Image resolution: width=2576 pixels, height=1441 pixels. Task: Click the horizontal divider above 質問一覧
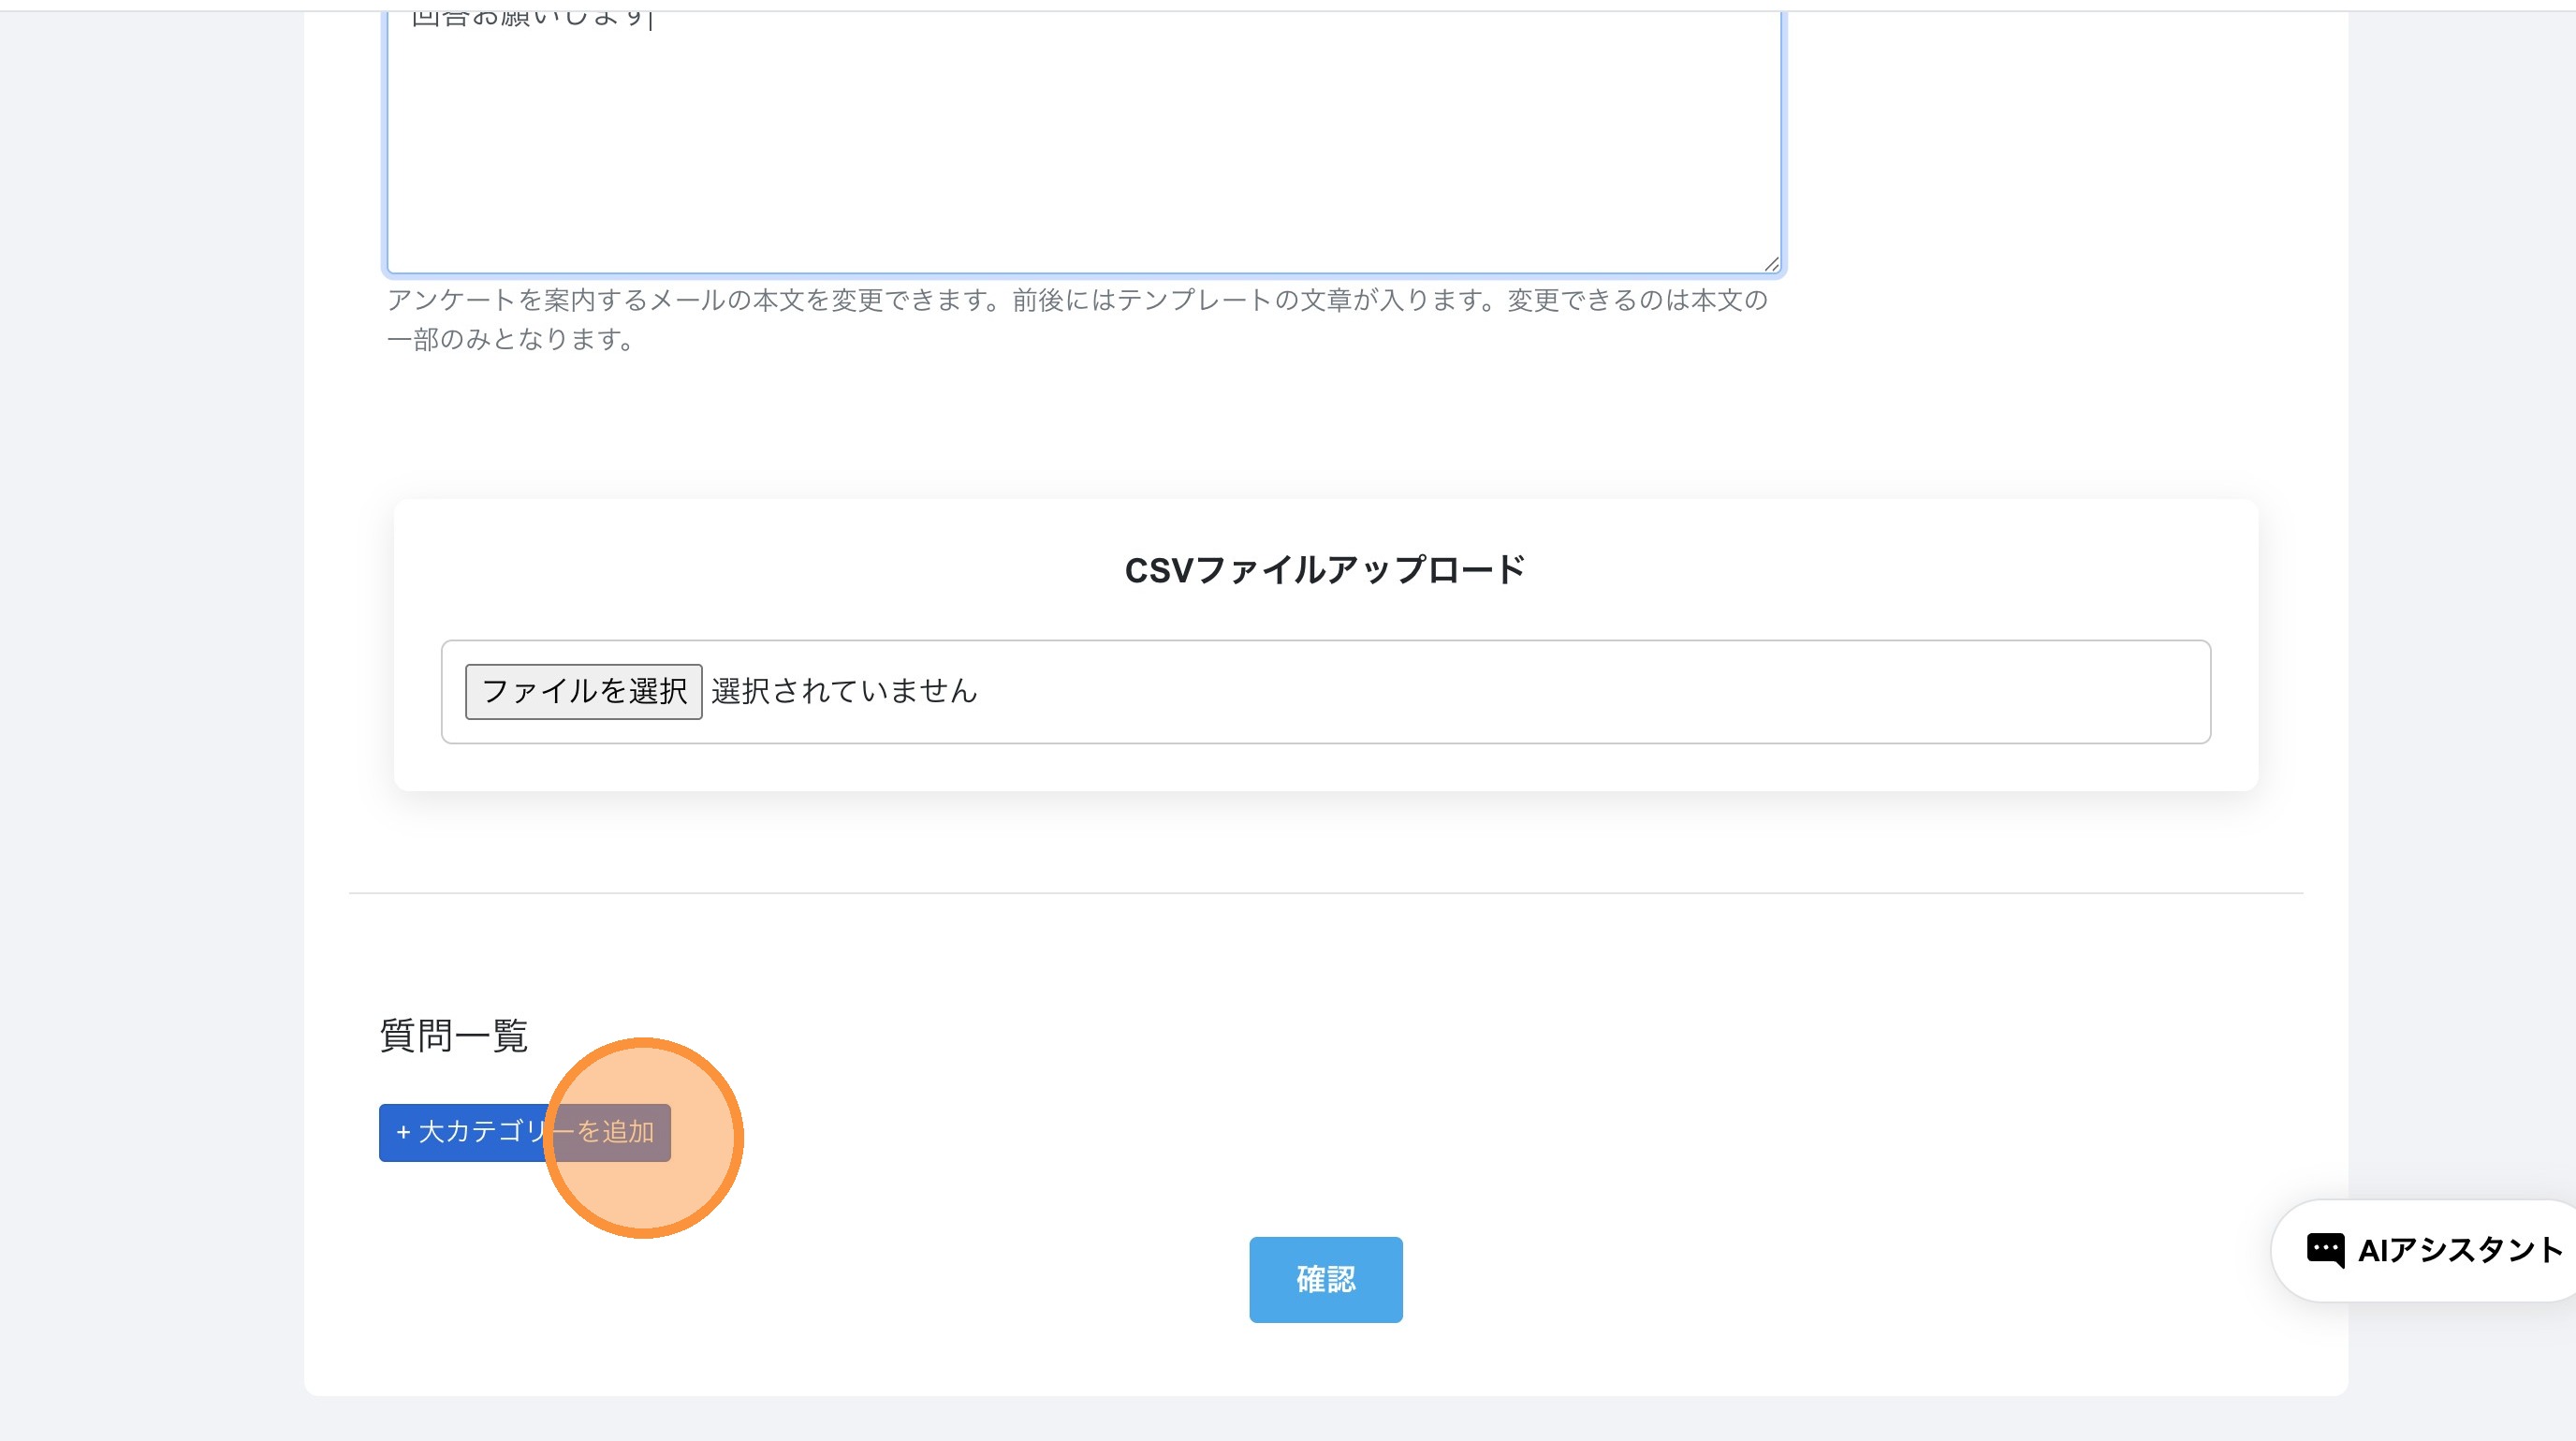coord(1325,893)
